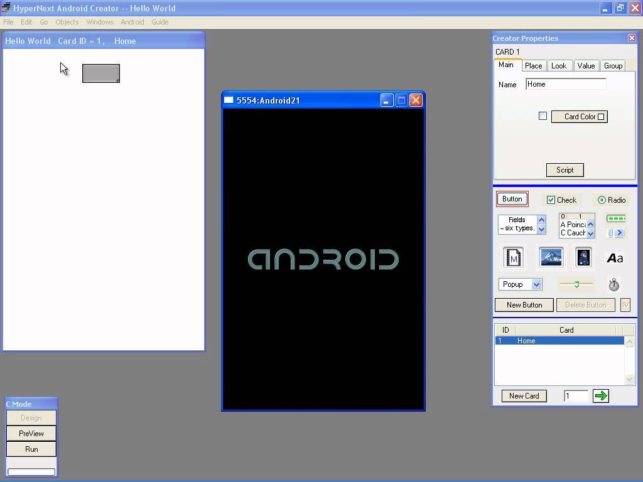Click the Card Color button

pos(579,117)
